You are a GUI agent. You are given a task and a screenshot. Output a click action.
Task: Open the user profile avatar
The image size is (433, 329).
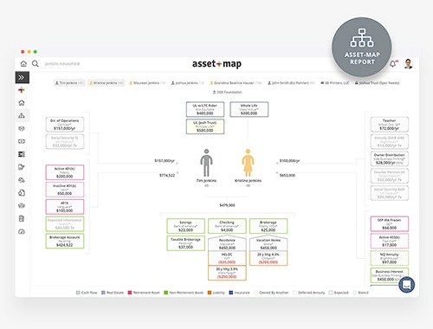click(408, 64)
